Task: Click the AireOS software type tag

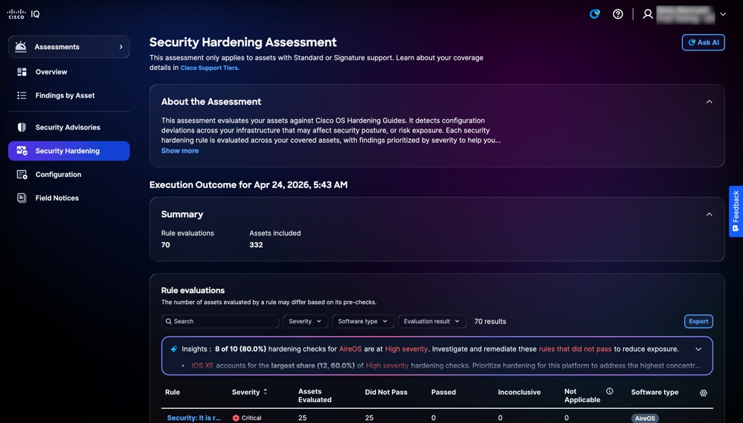Action: tap(645, 419)
